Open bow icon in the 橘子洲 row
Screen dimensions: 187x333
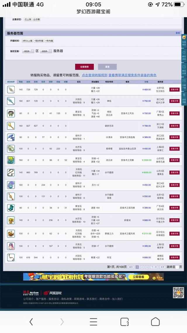[x=11, y=258]
